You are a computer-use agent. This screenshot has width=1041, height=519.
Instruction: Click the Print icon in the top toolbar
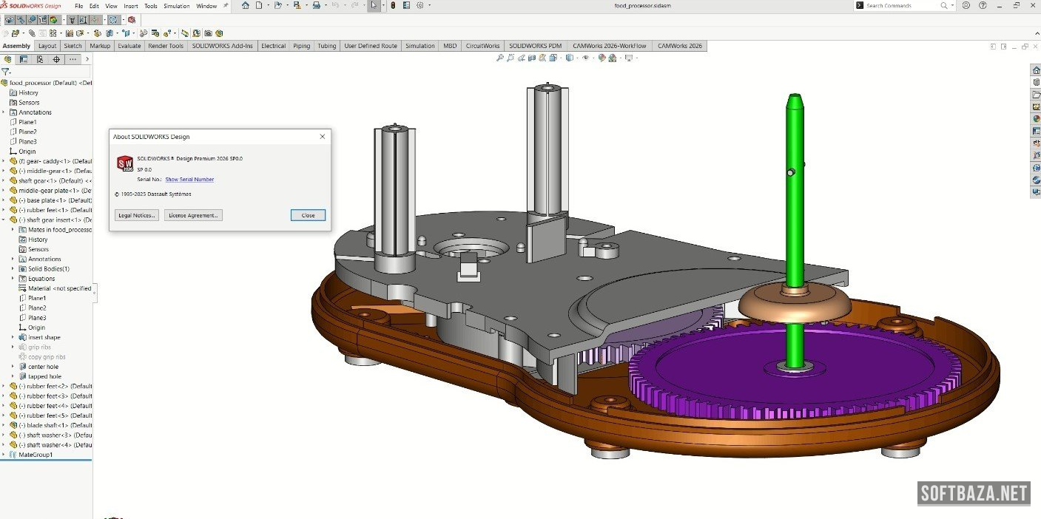click(316, 5)
